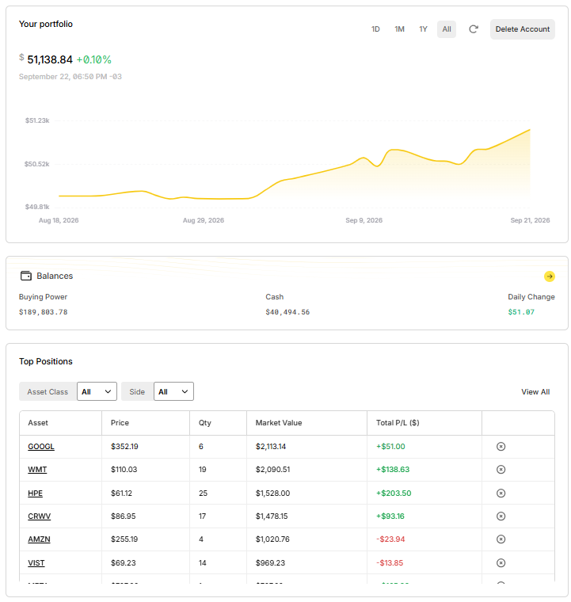Click the wallet icon beside Balances
This screenshot has width=571, height=602.
pyautogui.click(x=26, y=276)
